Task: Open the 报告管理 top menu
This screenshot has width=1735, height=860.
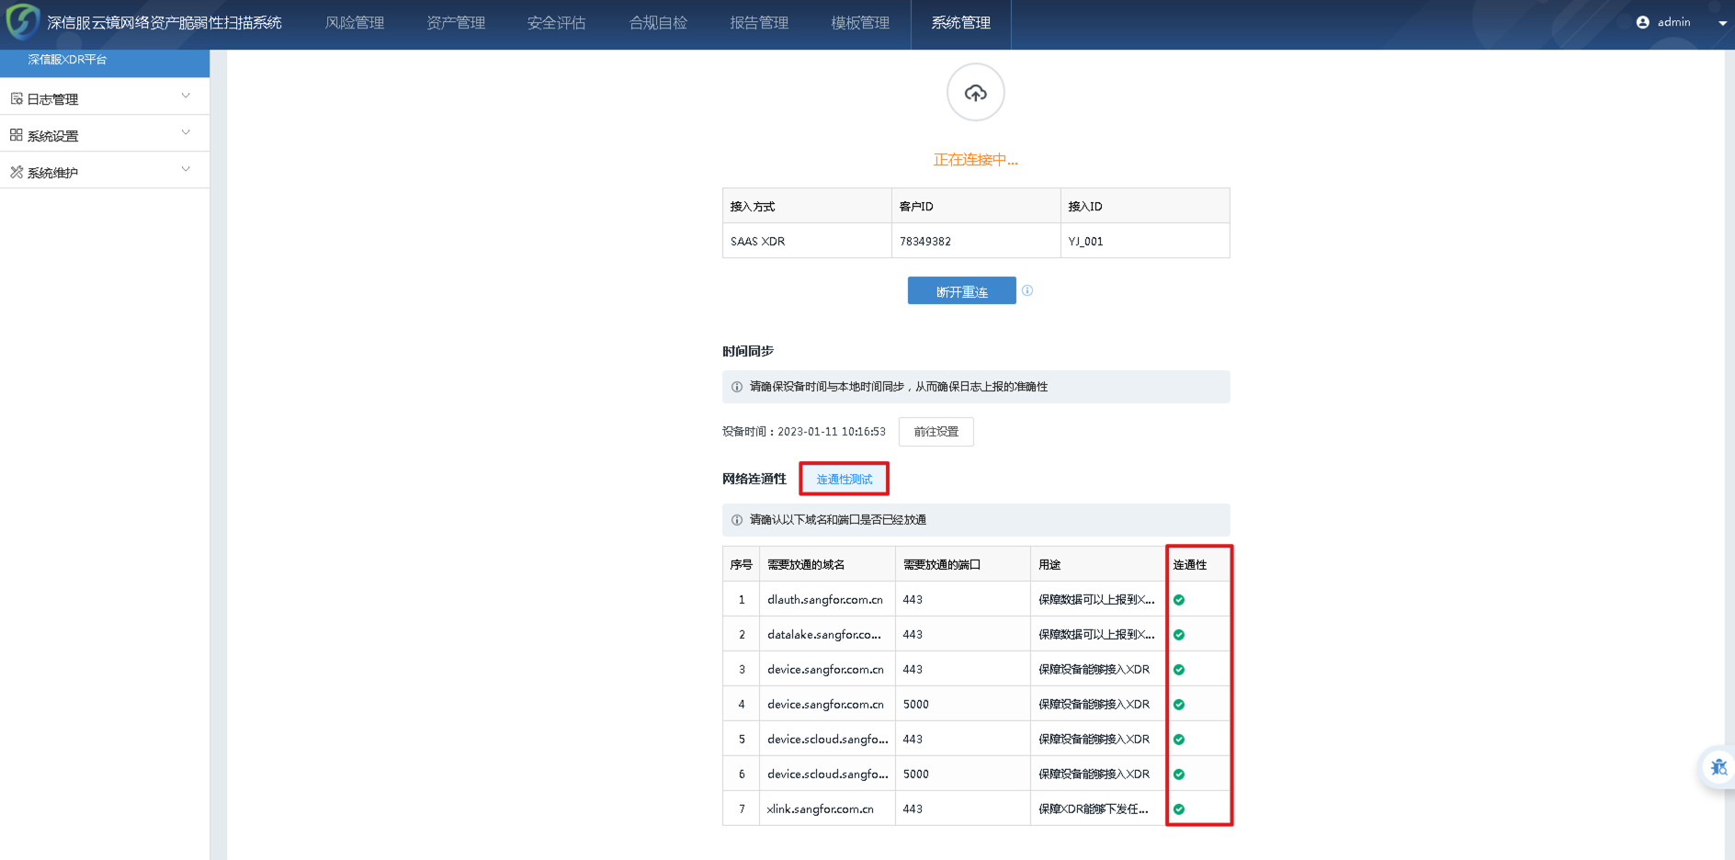Action: [x=759, y=23]
